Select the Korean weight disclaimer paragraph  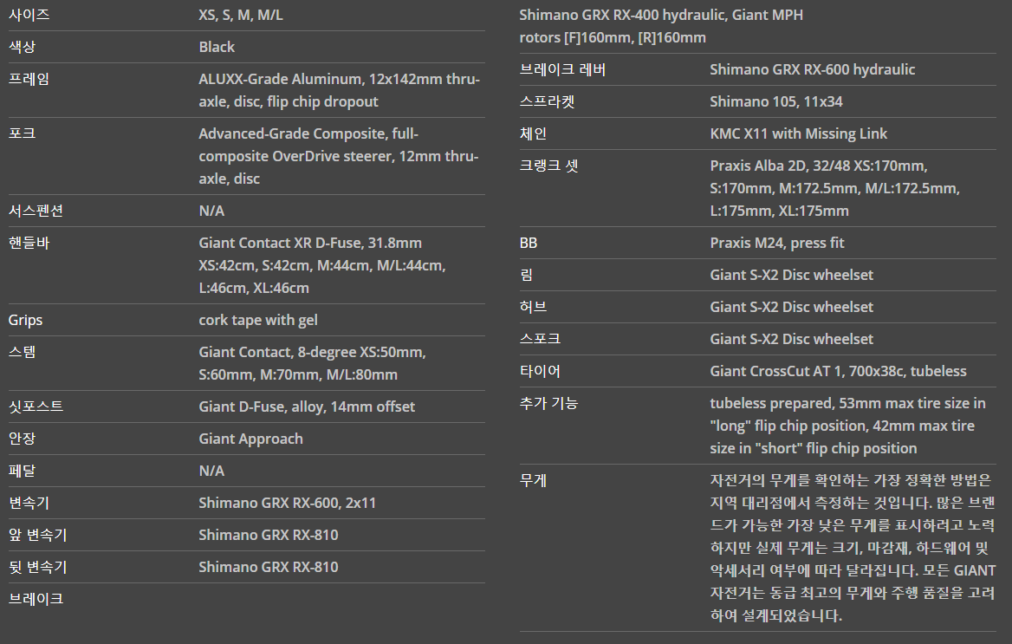[853, 548]
